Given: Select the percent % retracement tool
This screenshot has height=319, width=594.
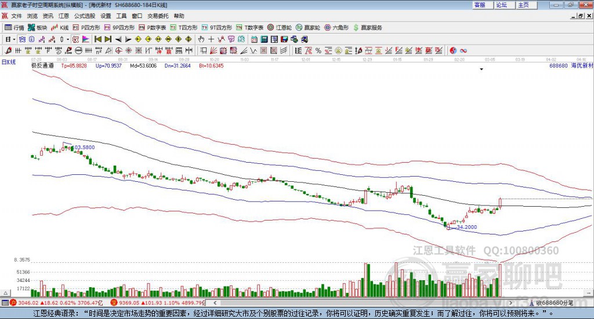Looking at the screenshot, I should (x=318, y=50).
